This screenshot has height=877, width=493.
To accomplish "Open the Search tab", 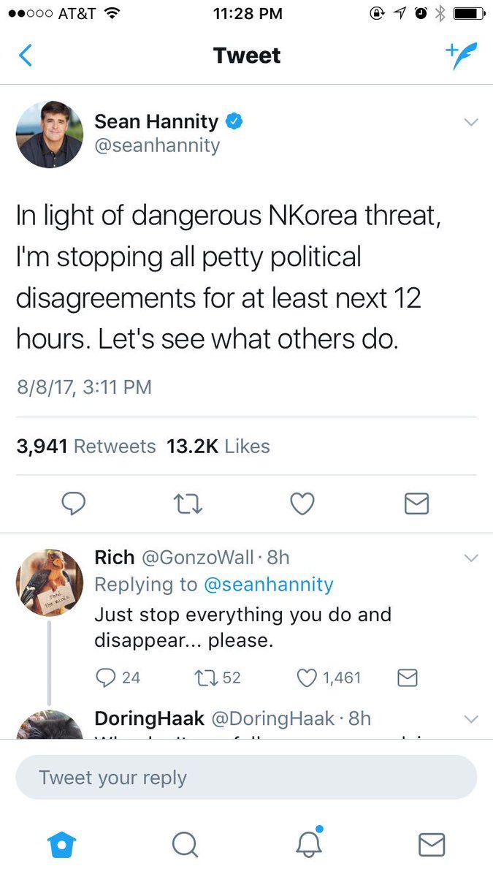I will click(184, 845).
